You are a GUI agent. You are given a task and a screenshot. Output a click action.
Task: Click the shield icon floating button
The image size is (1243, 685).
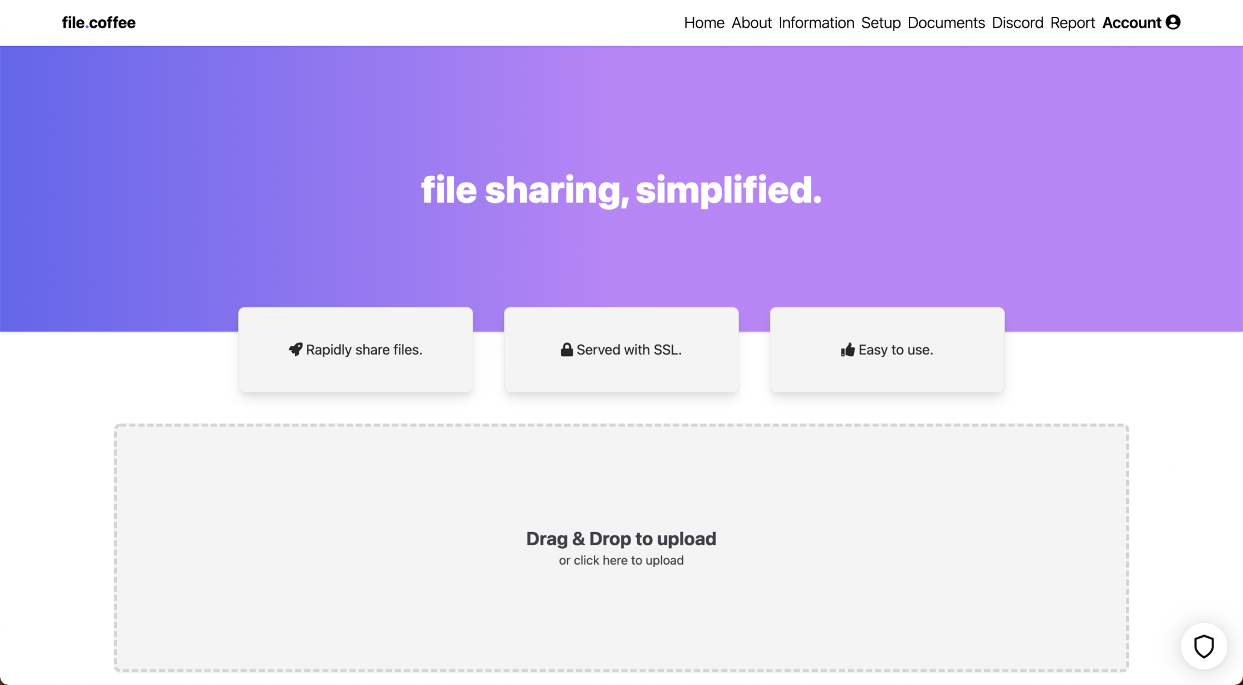pos(1203,646)
